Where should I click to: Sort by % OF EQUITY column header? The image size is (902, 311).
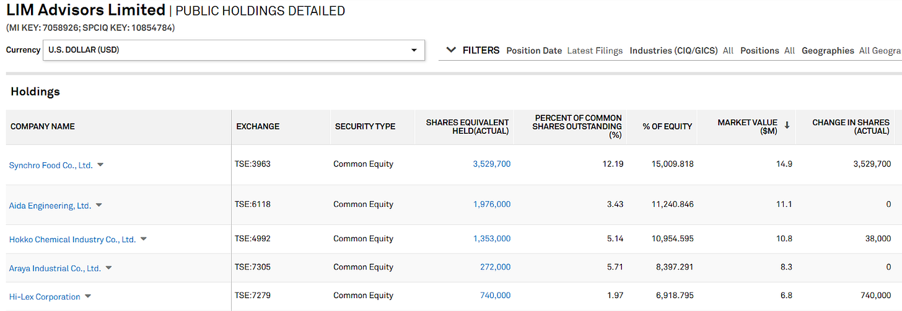667,126
